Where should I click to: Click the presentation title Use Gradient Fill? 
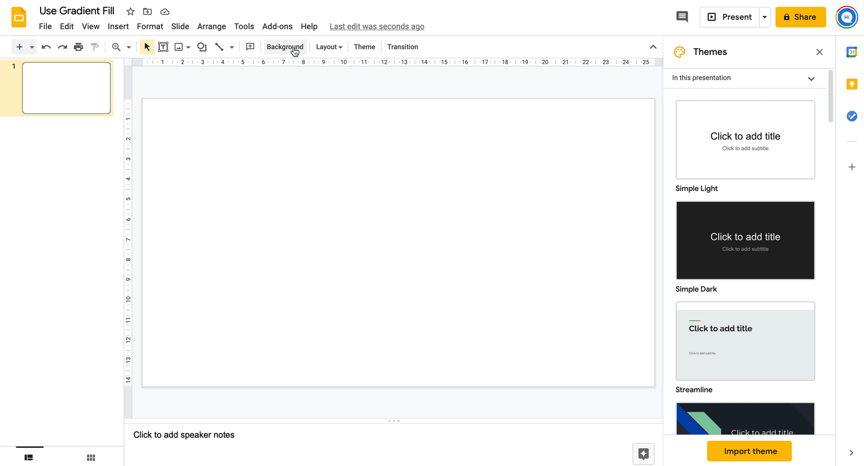[77, 11]
